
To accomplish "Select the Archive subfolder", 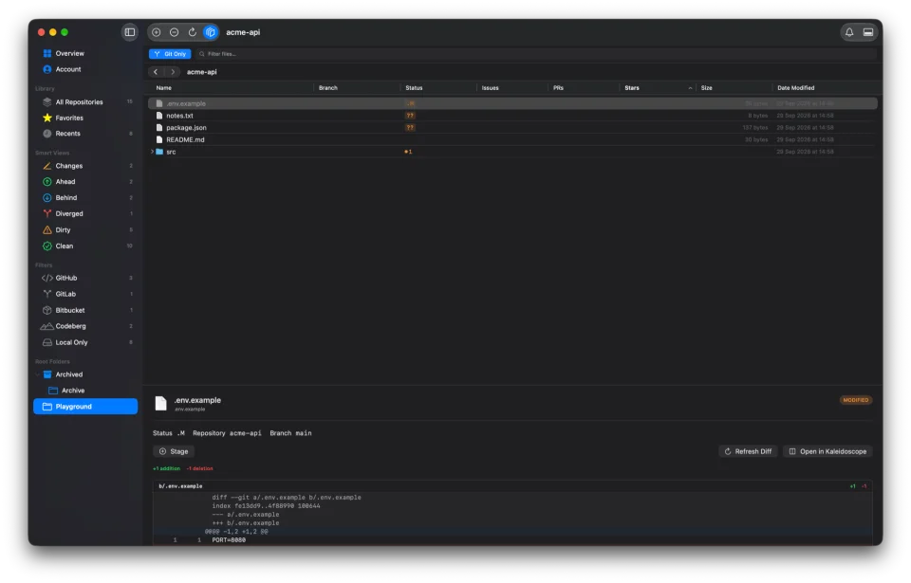I will (x=84, y=391).
